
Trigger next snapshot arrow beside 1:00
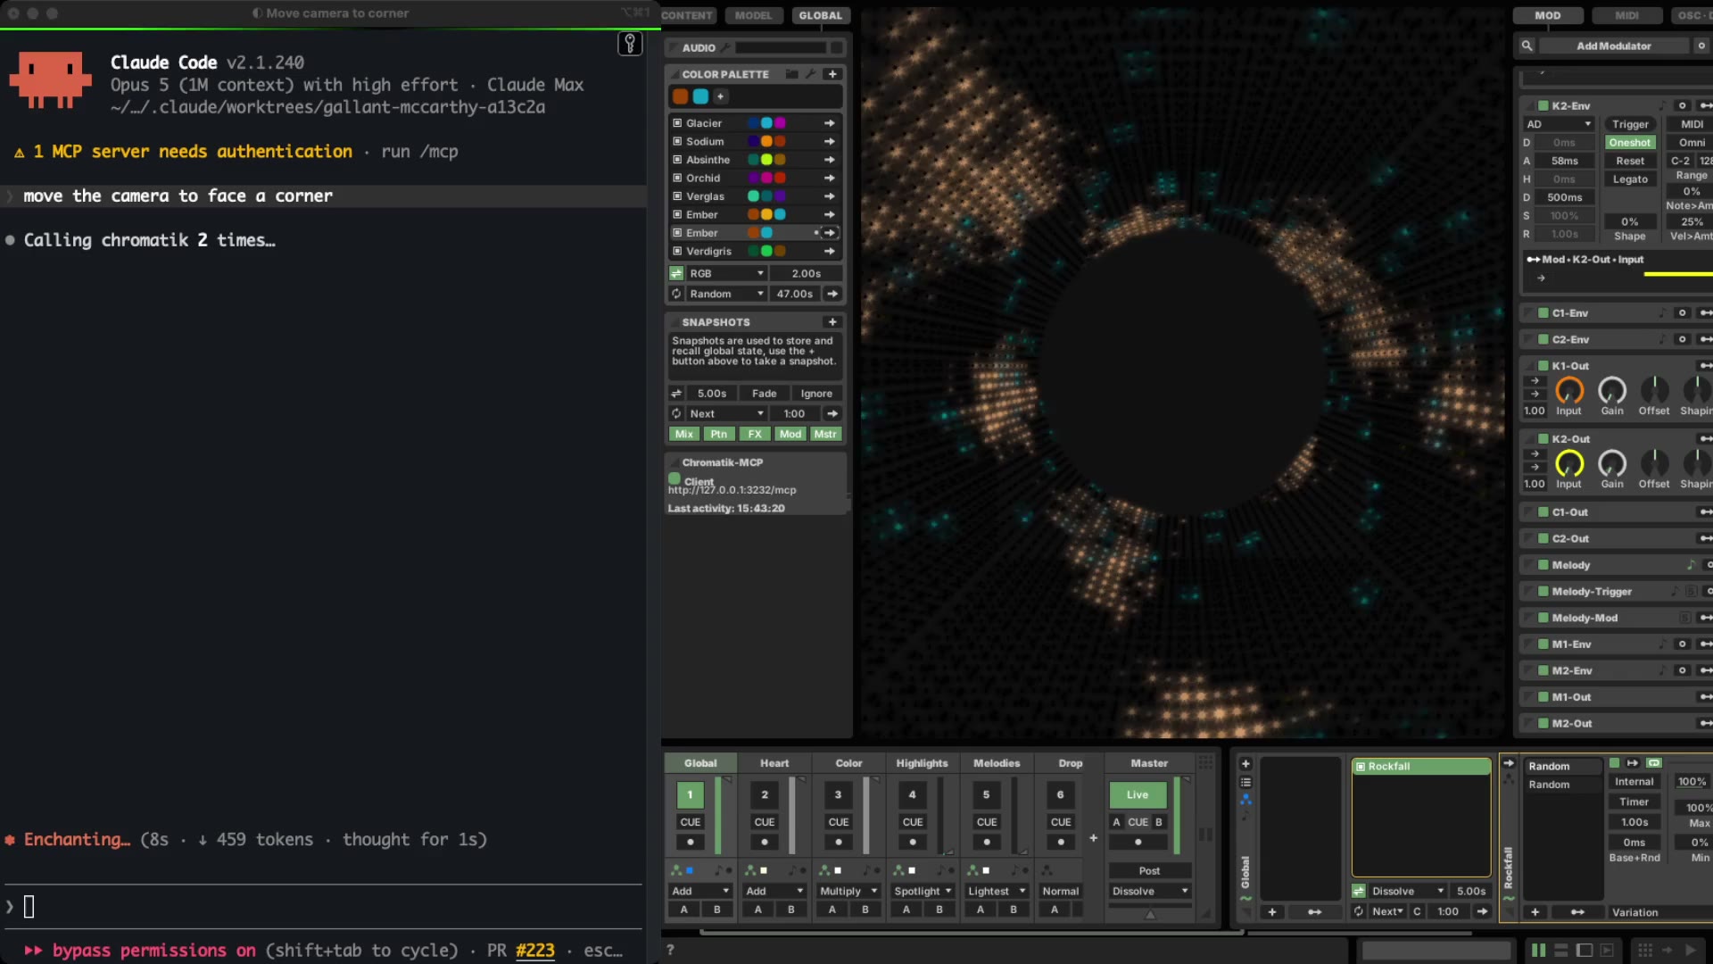pos(832,414)
